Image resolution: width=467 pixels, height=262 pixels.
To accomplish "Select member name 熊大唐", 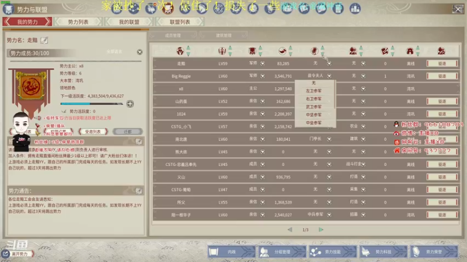I will (181, 152).
